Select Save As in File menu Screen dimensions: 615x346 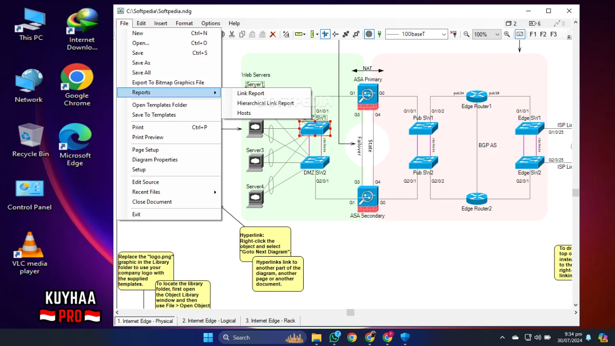click(x=141, y=62)
